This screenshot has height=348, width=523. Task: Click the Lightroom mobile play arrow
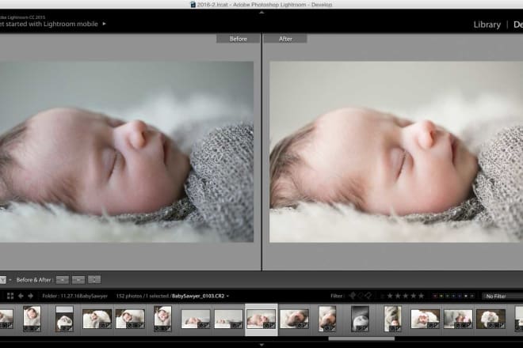click(x=104, y=24)
